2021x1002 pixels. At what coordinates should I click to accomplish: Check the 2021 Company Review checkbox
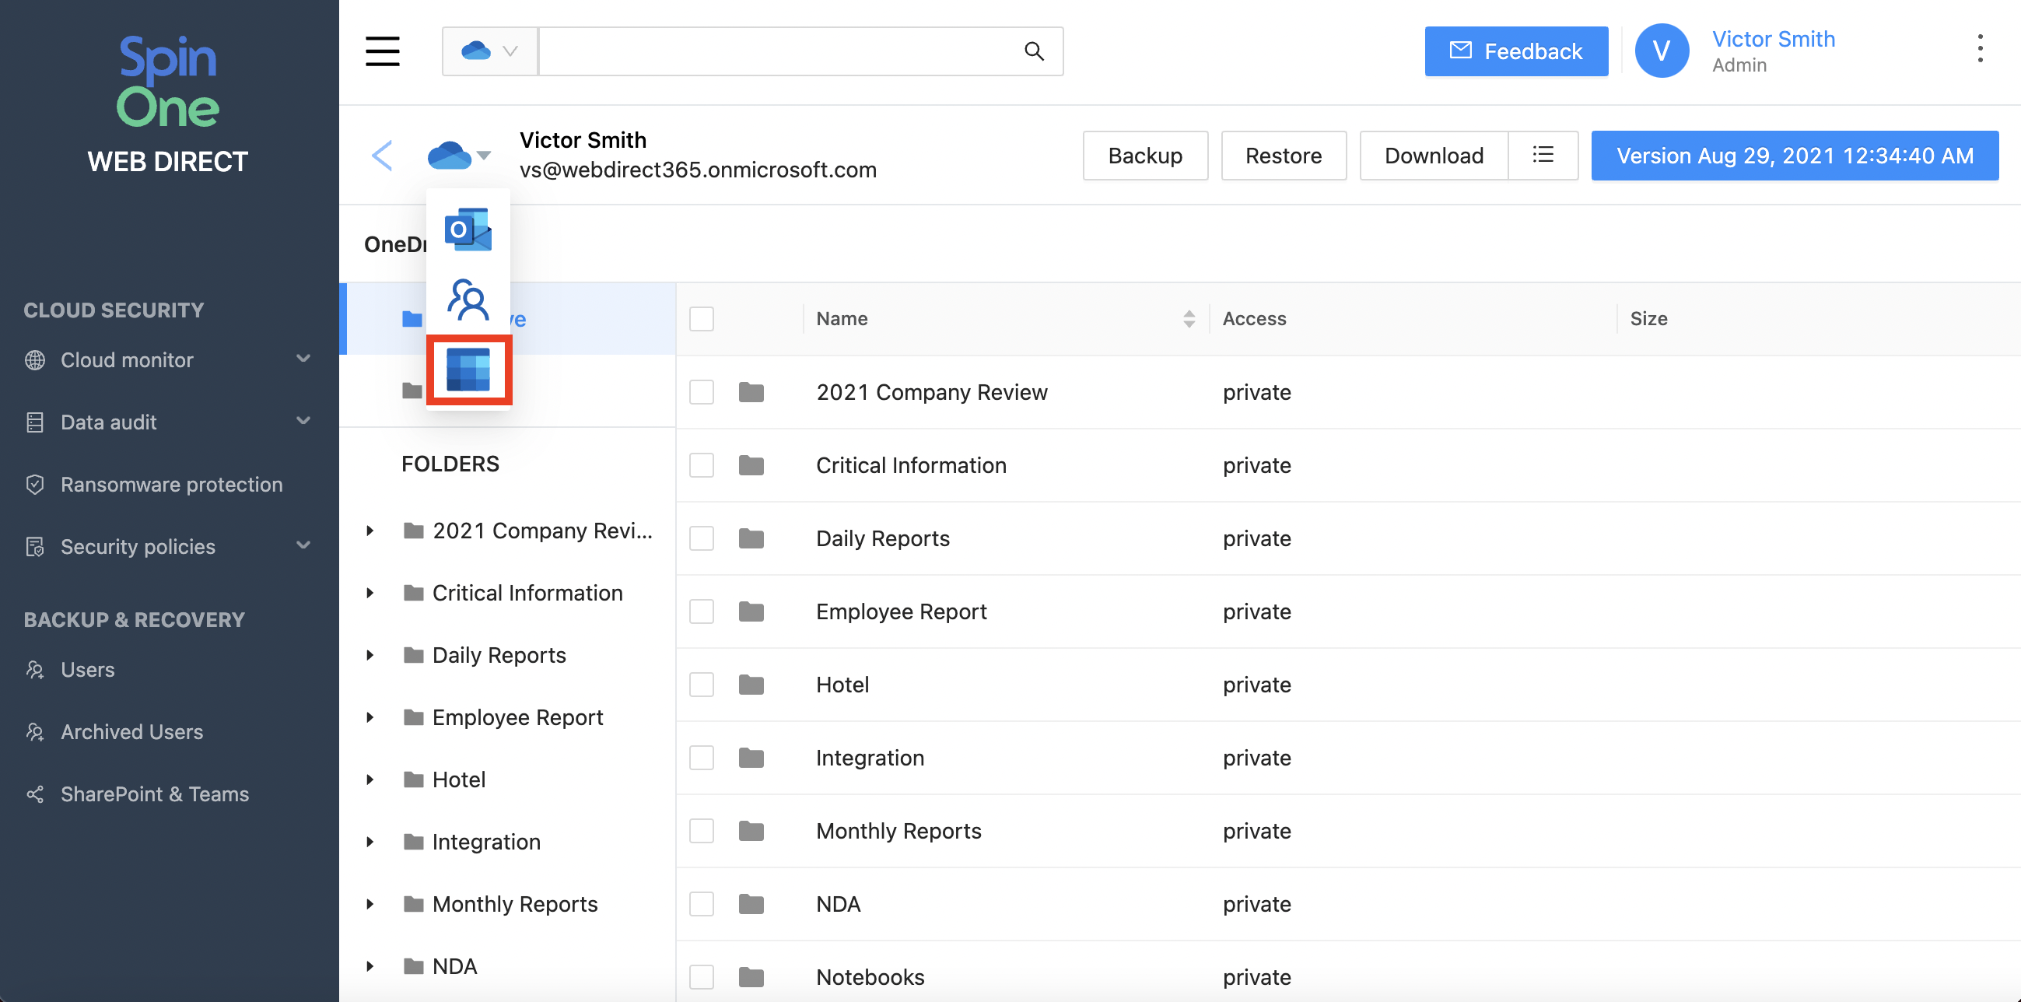[x=702, y=391]
